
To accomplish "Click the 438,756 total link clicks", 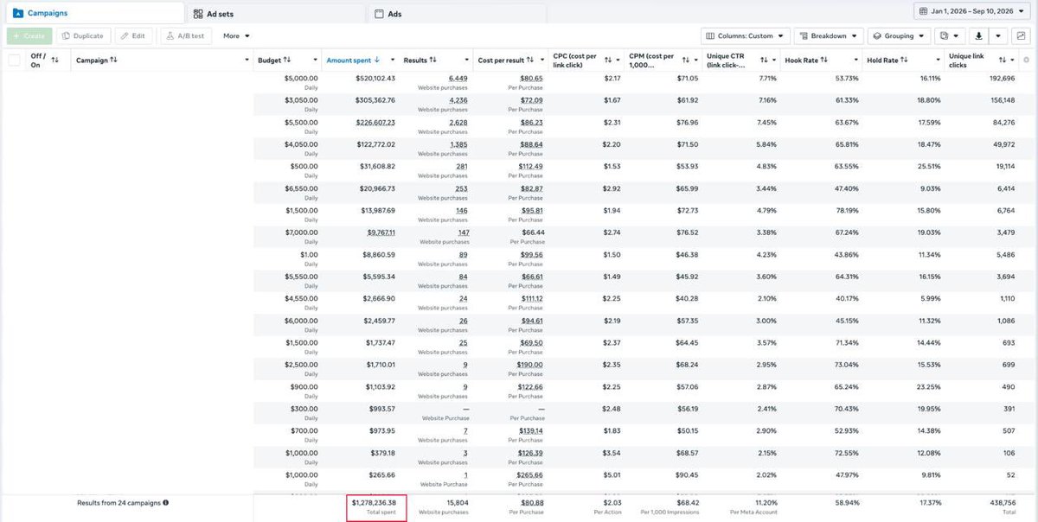I will click(x=1002, y=502).
